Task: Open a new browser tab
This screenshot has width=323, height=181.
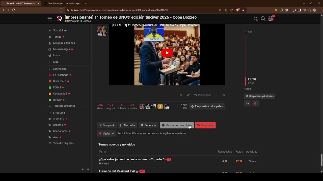Action: pyautogui.click(x=86, y=3)
